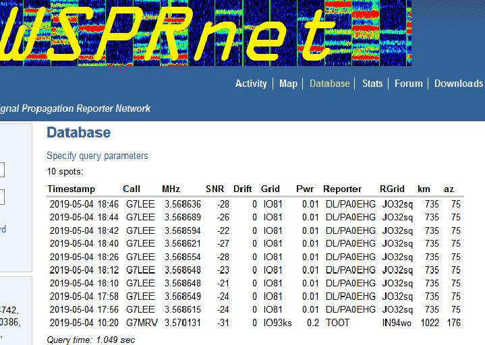Click the Call column header
This screenshot has width=485, height=345.
click(132, 189)
